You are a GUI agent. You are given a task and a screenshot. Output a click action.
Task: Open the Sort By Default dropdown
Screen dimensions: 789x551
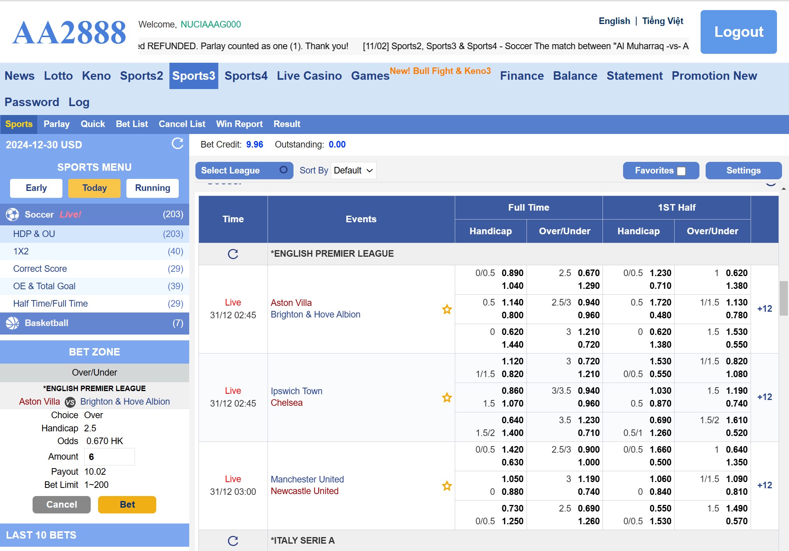353,170
